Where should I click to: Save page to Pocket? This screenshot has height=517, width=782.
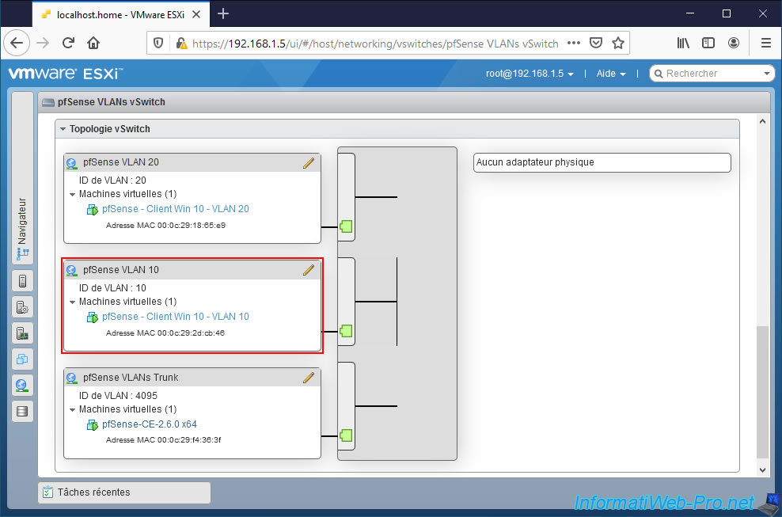point(596,43)
